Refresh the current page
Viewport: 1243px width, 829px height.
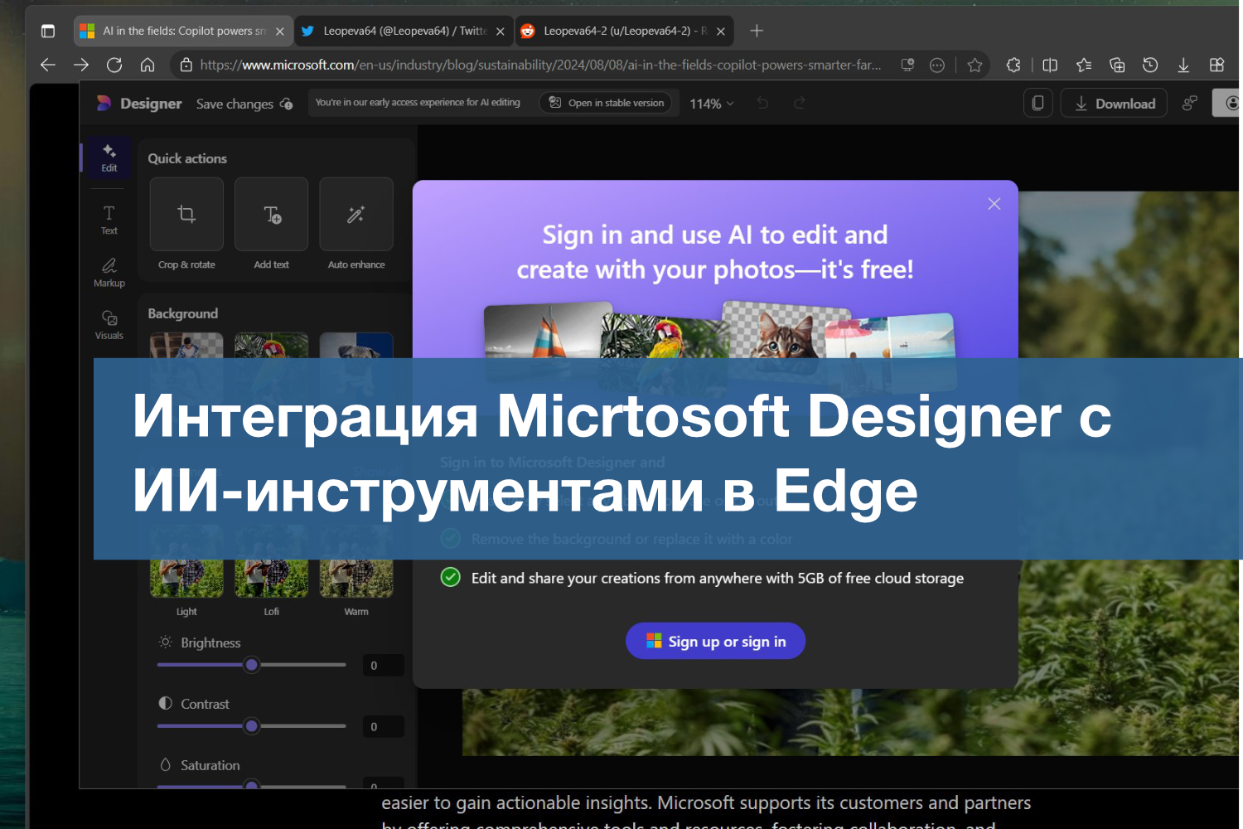[114, 65]
